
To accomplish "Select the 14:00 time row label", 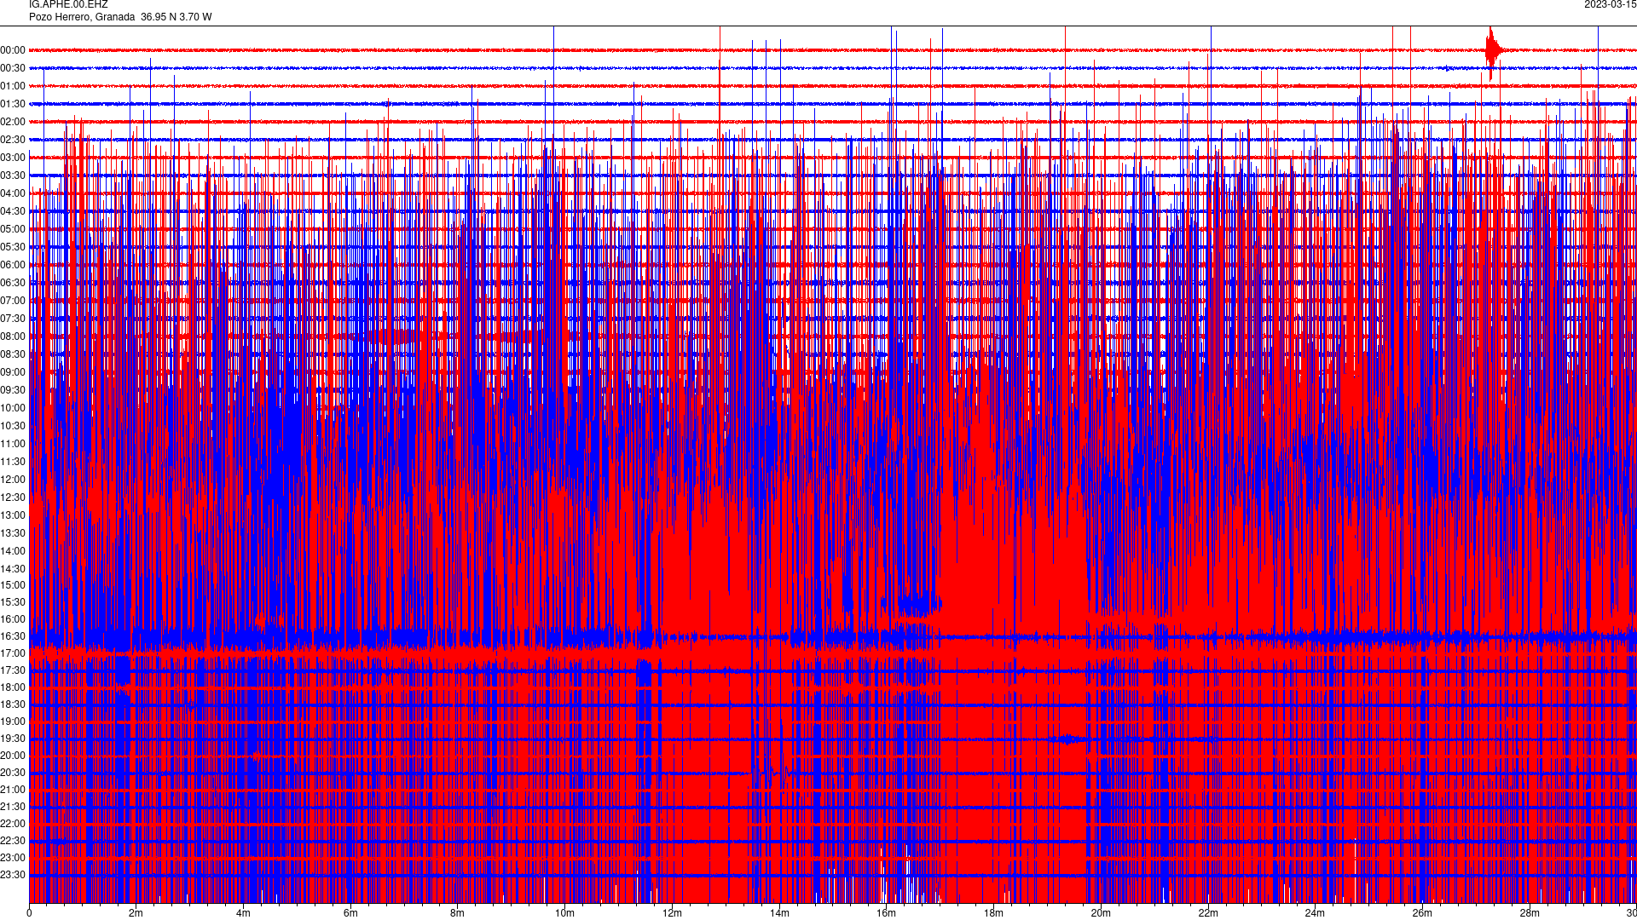I will pyautogui.click(x=13, y=551).
